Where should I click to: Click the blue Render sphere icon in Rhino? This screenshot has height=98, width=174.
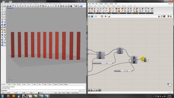coord(71,6)
